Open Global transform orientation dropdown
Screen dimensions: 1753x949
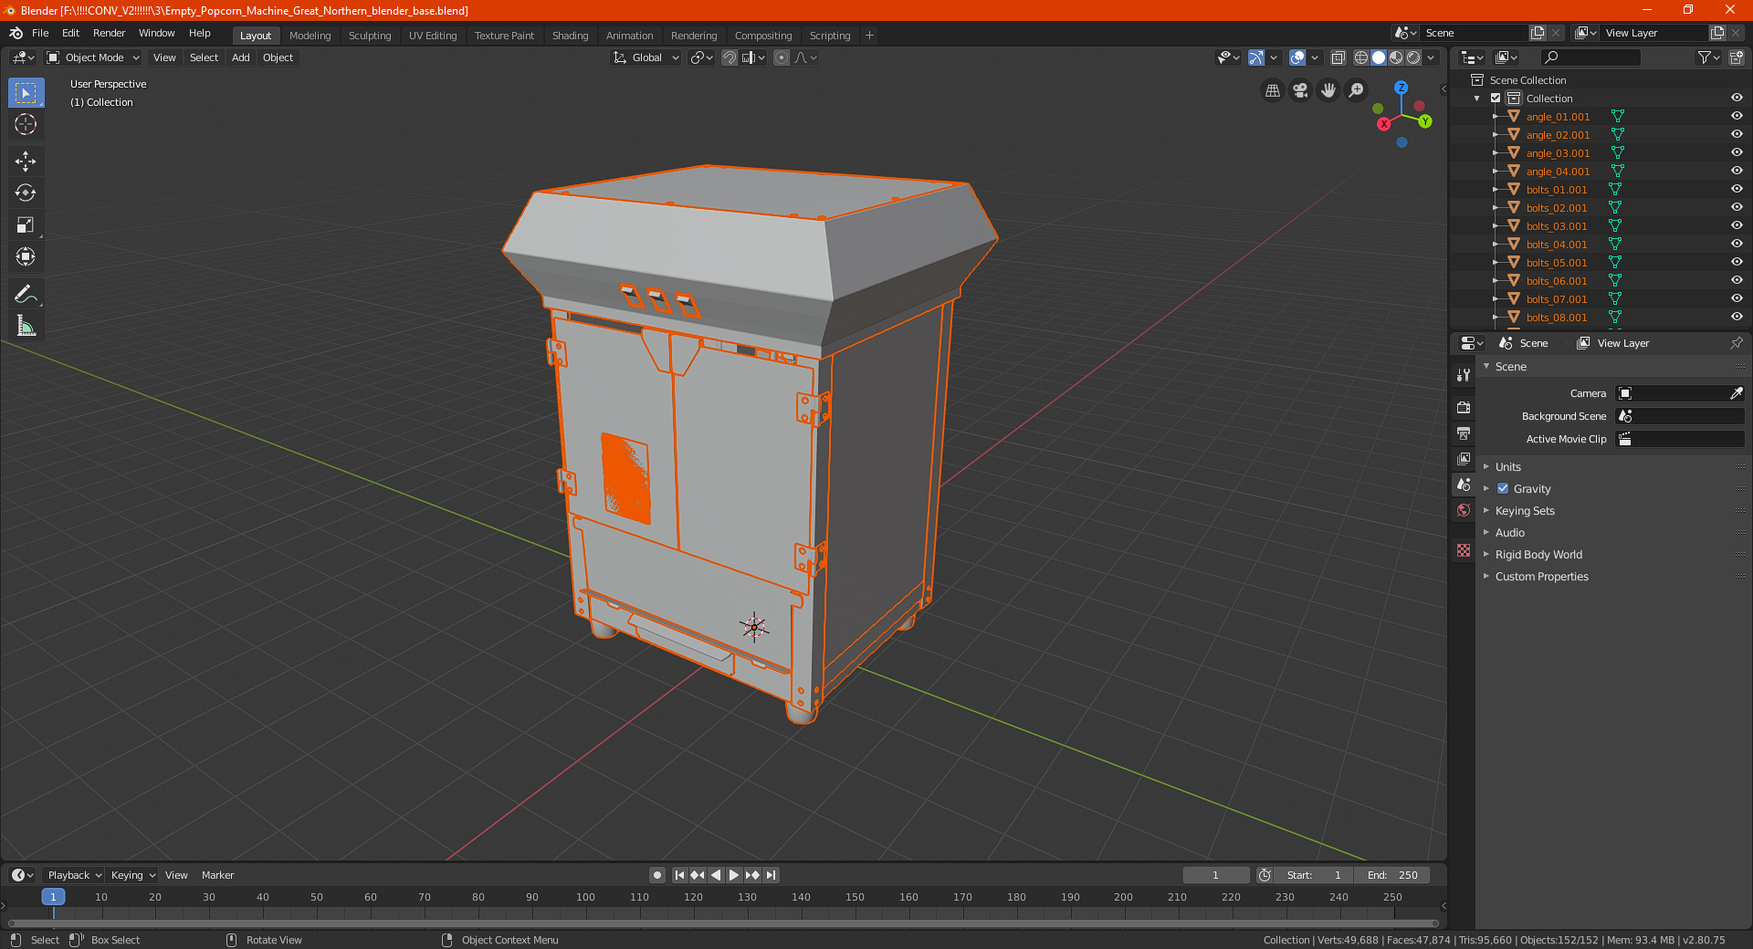tap(646, 57)
